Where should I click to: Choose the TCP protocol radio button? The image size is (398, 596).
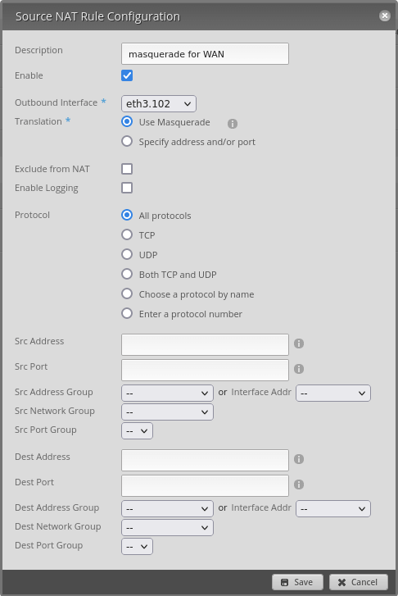(x=127, y=234)
